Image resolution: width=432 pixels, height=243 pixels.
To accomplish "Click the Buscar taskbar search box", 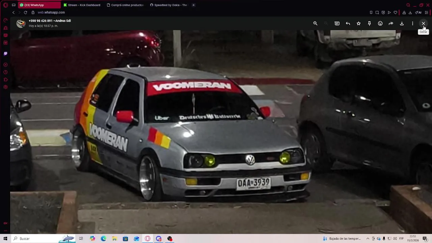I will 44,239.
